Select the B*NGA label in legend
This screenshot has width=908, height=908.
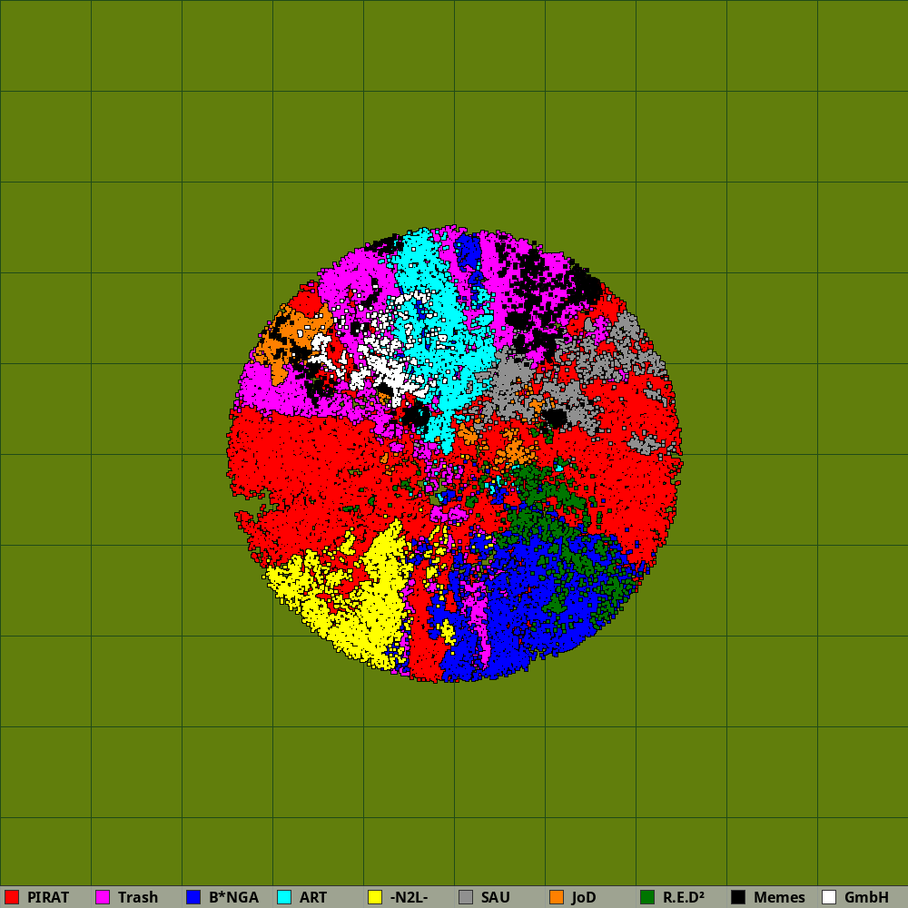233,897
